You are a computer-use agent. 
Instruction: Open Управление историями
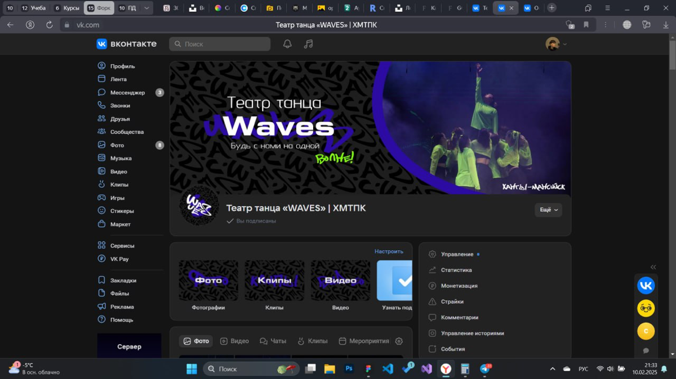tap(466, 333)
